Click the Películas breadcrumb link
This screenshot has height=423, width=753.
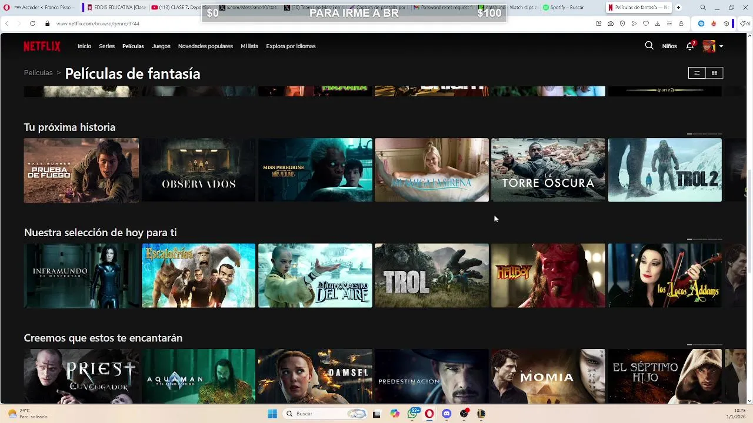[38, 73]
